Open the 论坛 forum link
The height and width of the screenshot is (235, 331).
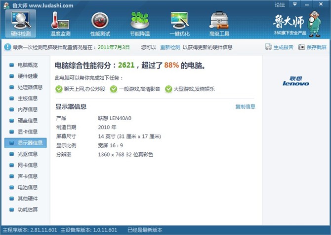pyautogui.click(x=280, y=5)
